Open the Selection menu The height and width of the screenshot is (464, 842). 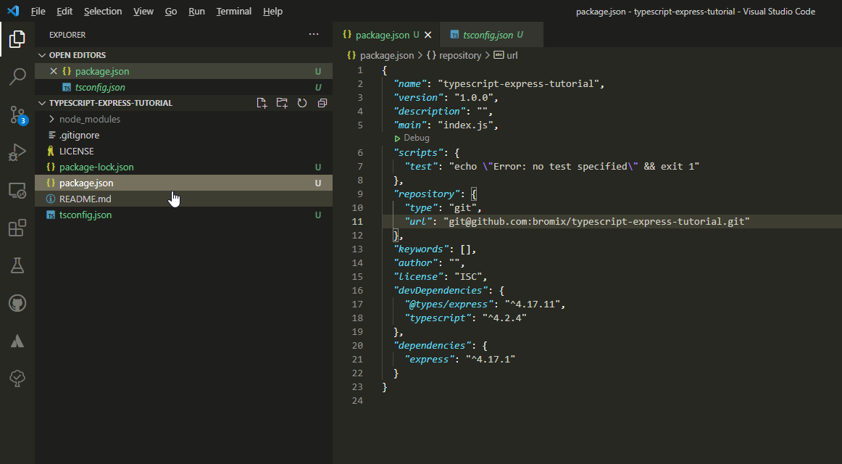point(103,12)
